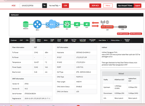Click the Ayu Ansyari Triana user button

click(125, 5)
